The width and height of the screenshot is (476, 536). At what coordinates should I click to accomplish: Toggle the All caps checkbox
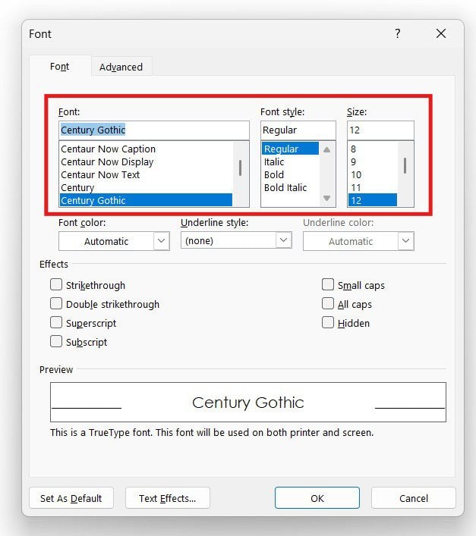[328, 303]
